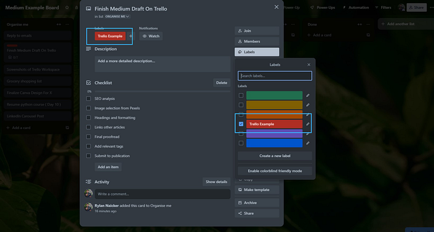Tick Headings and formatting item
This screenshot has height=232, width=434.
point(89,118)
